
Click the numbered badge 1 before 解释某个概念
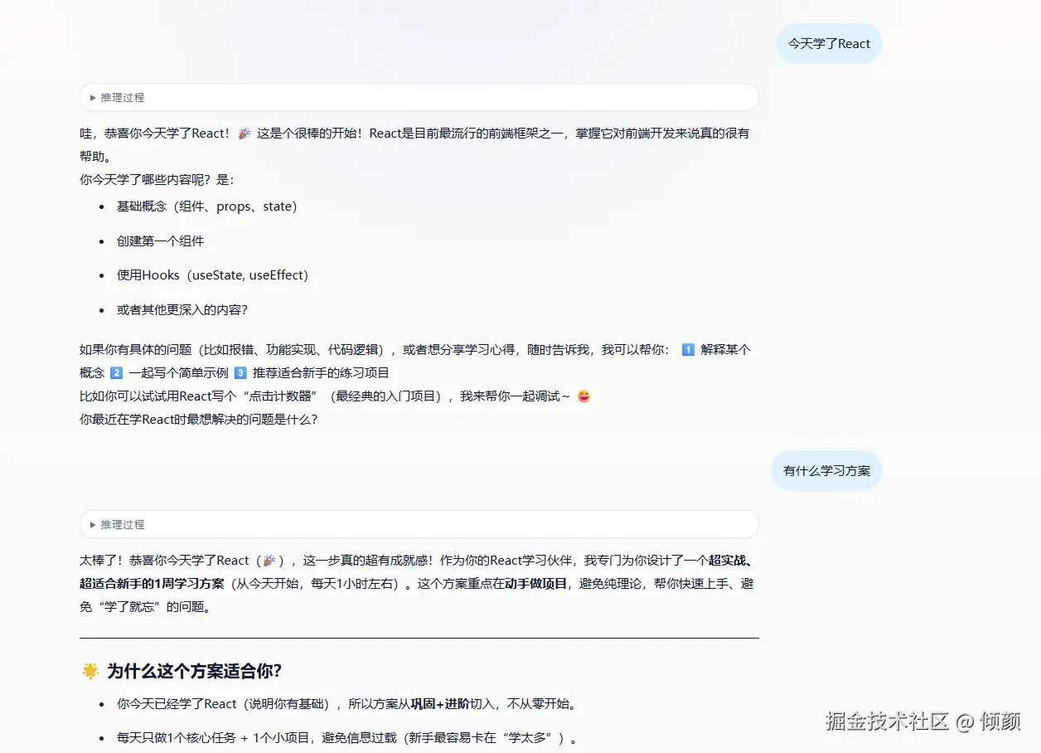(x=689, y=349)
